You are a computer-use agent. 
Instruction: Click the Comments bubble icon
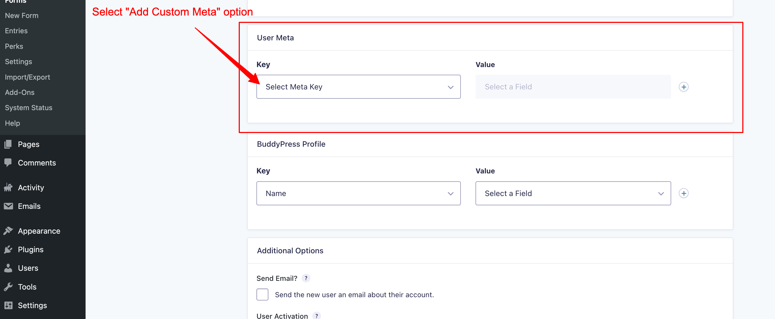click(8, 162)
